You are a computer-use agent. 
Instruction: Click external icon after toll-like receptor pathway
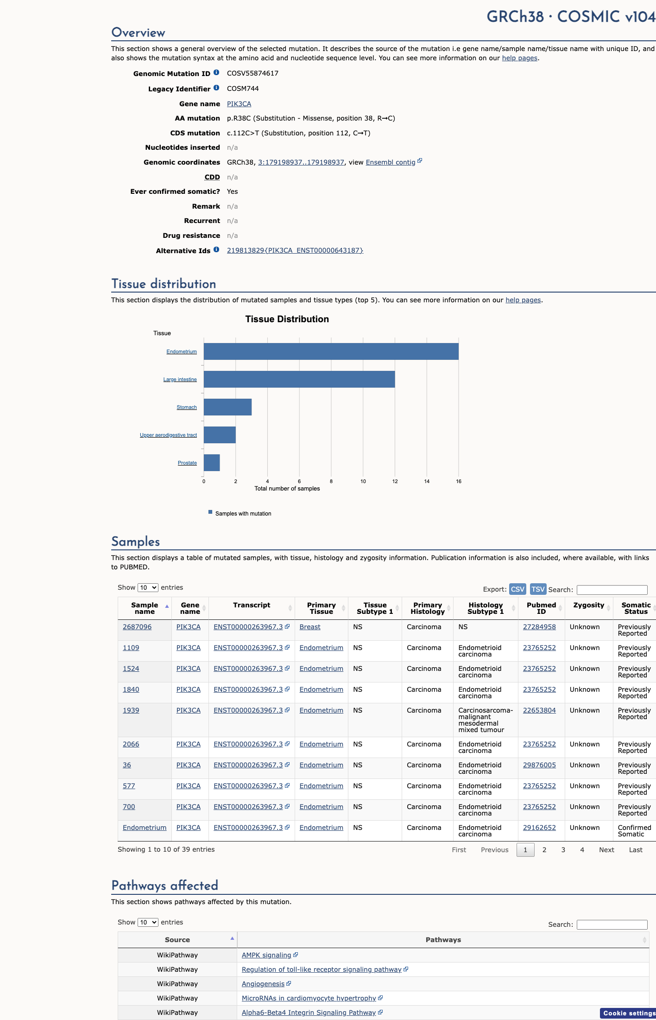[x=406, y=969]
